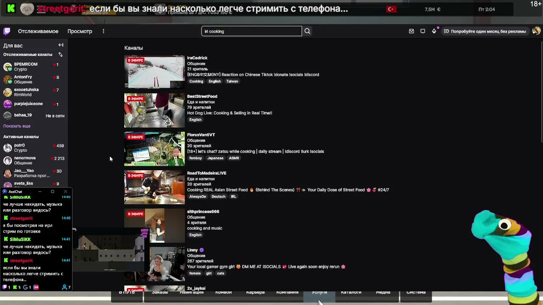Select the female tag under Linny
The image size is (543, 305).
pos(195,274)
